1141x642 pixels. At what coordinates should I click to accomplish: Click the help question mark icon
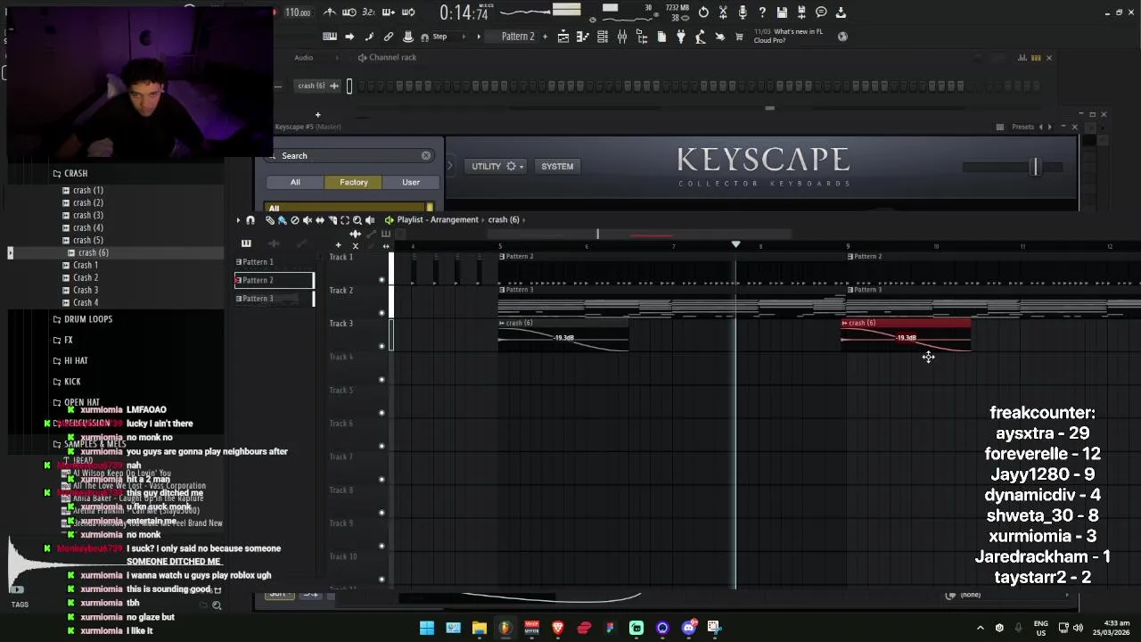tap(762, 12)
